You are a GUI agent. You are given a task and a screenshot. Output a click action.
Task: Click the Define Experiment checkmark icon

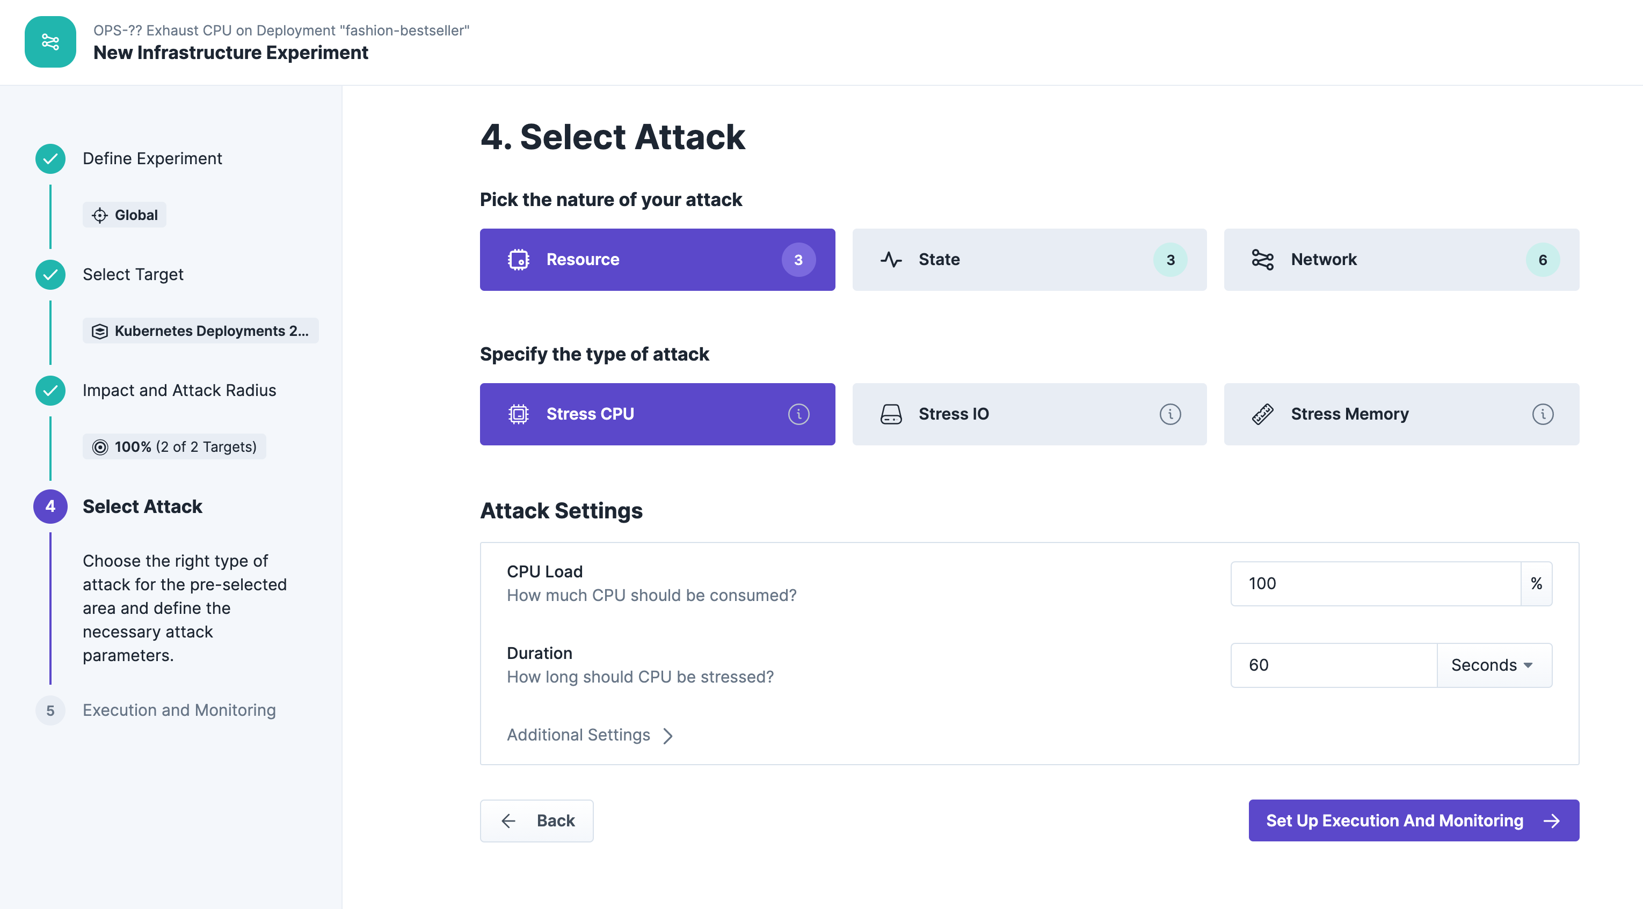click(x=50, y=159)
